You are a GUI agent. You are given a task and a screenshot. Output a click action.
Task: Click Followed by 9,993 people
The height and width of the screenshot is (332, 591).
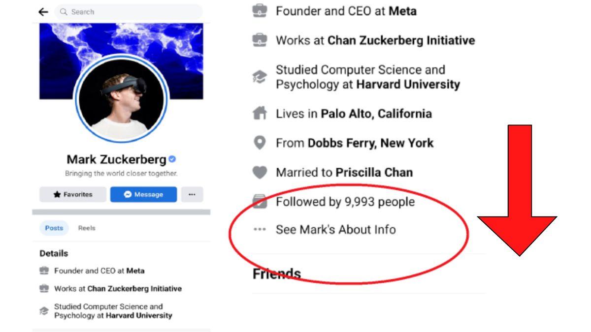(345, 202)
